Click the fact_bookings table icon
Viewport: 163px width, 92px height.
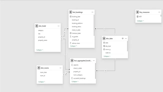click(70, 12)
